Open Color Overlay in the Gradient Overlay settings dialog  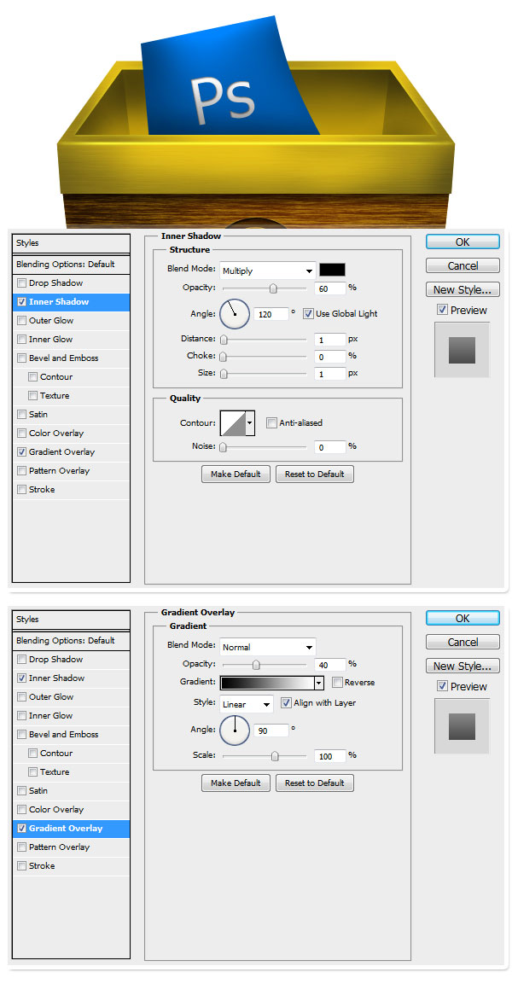pyautogui.click(x=55, y=810)
